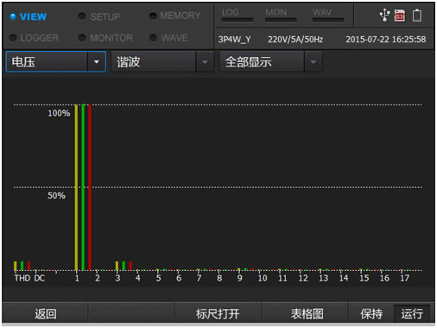Open the 全部显示 dropdown arrow
437x328 pixels.
pos(313,61)
